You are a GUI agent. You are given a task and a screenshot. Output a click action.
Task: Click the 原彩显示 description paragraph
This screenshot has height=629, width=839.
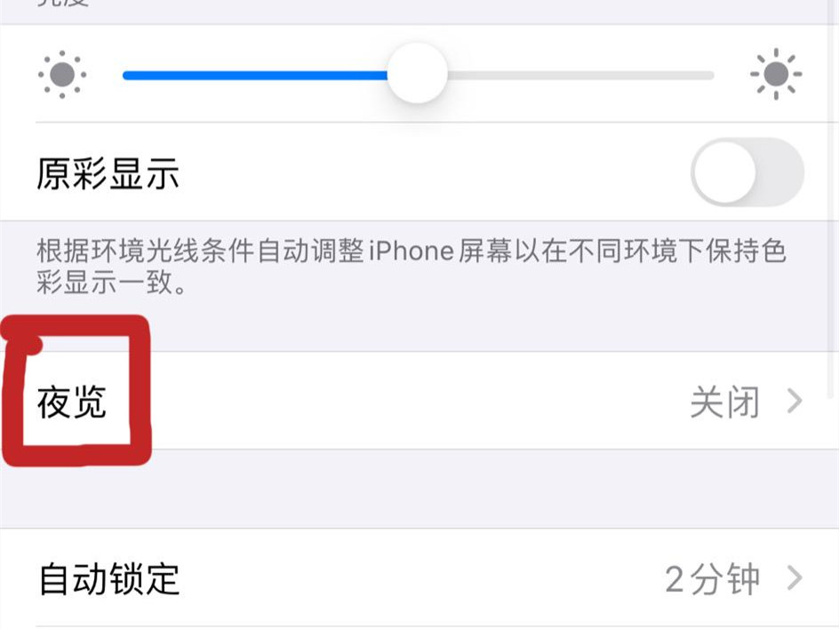click(411, 267)
